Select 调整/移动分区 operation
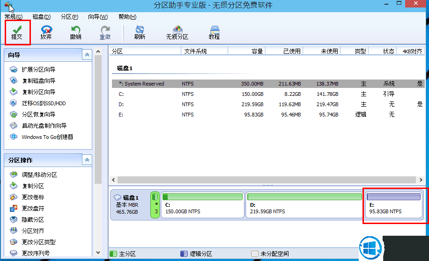Viewport: 429px width, 261px height. point(33,174)
